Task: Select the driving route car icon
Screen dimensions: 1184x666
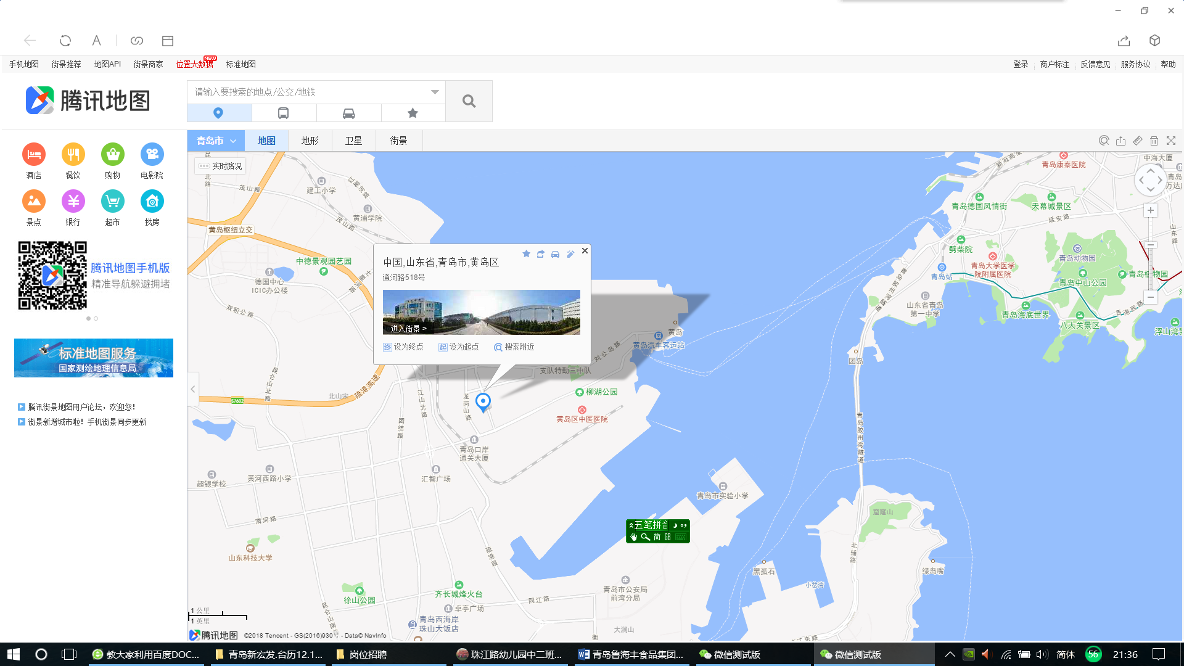Action: 348,113
